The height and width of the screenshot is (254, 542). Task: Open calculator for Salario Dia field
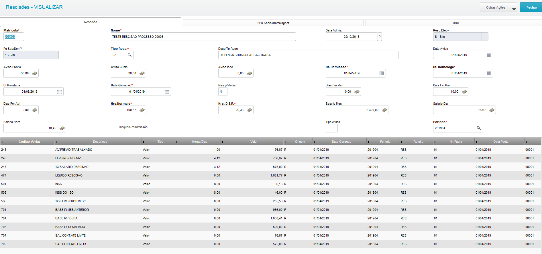pyautogui.click(x=492, y=110)
